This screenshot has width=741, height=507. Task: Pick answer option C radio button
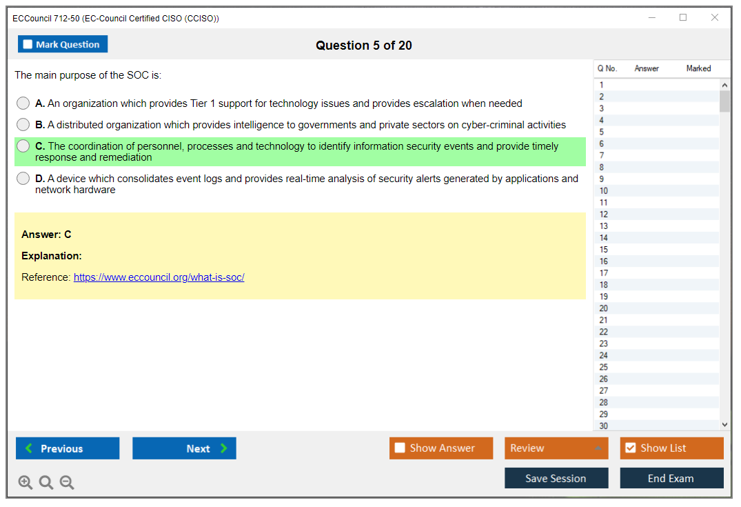(23, 146)
